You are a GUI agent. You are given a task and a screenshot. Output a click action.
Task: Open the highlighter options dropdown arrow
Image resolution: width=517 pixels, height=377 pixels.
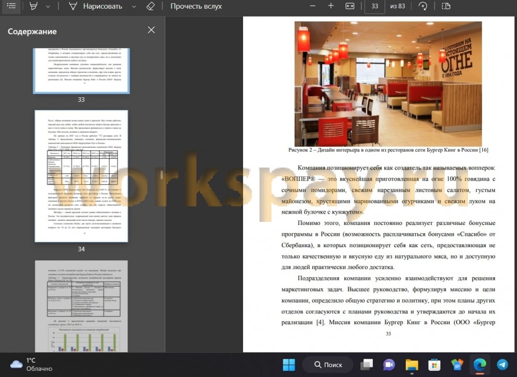[48, 6]
